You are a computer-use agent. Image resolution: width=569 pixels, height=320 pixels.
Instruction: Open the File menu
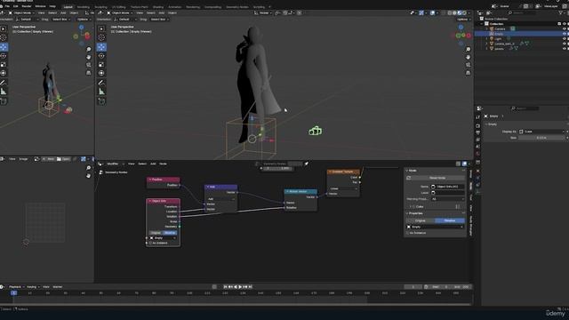click(x=7, y=6)
